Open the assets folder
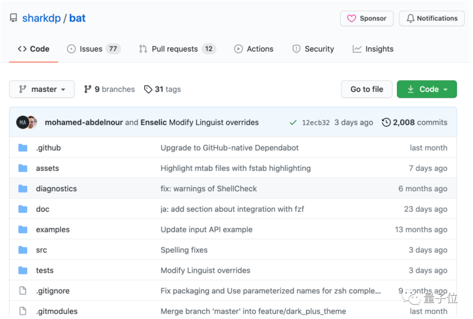This screenshot has height=319, width=473. tap(47, 168)
